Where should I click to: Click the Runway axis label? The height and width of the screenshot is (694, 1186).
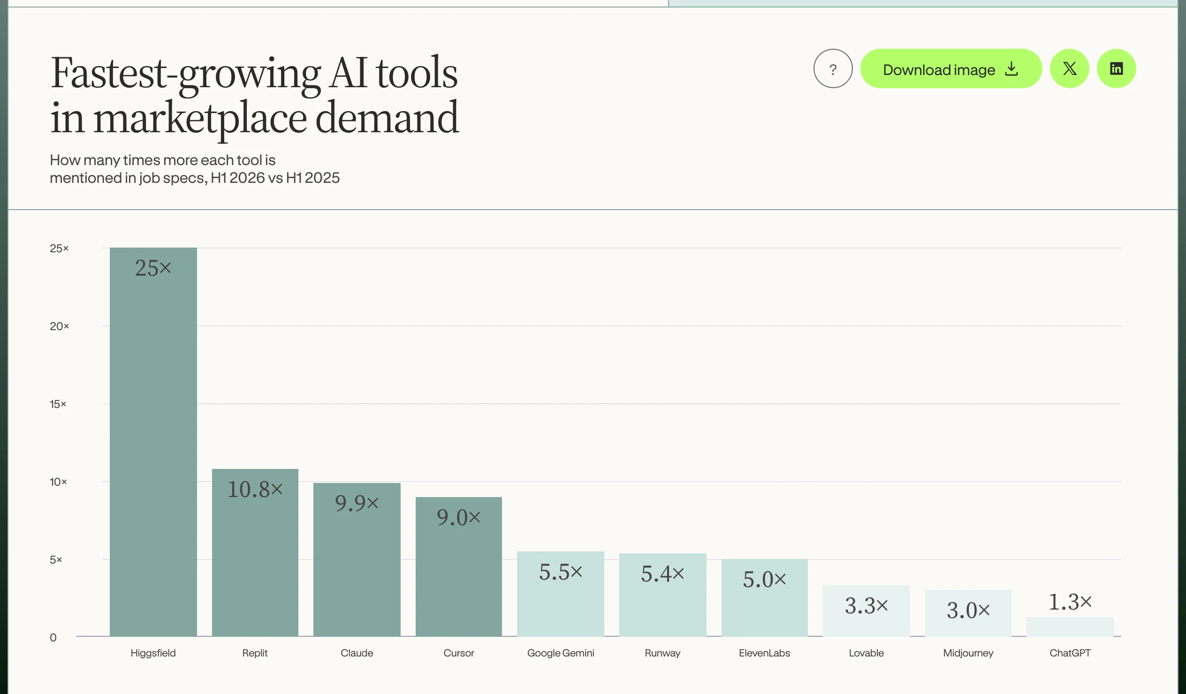tap(662, 653)
